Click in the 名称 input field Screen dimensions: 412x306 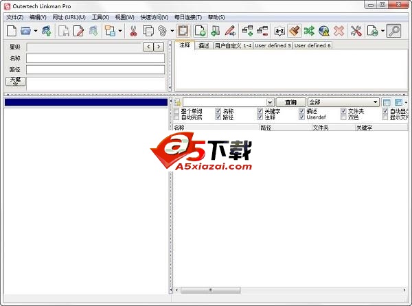[x=95, y=58]
